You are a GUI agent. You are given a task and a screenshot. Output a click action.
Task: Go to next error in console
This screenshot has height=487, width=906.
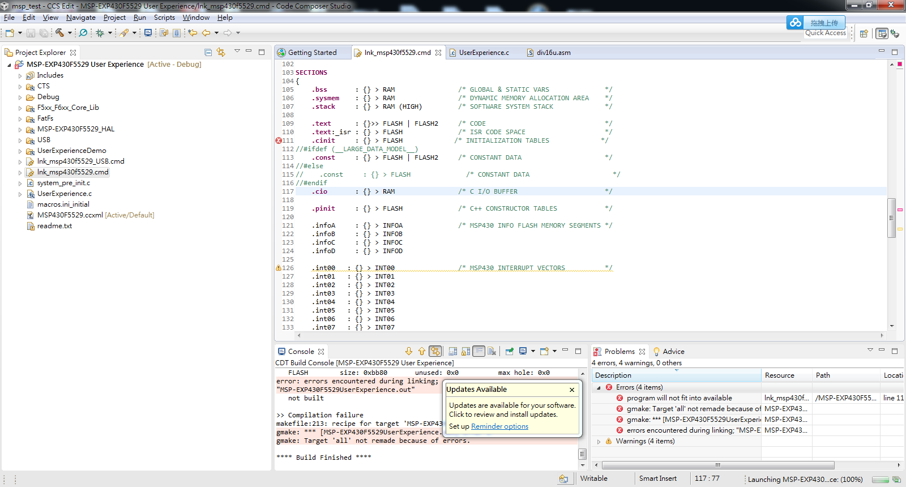pyautogui.click(x=409, y=351)
